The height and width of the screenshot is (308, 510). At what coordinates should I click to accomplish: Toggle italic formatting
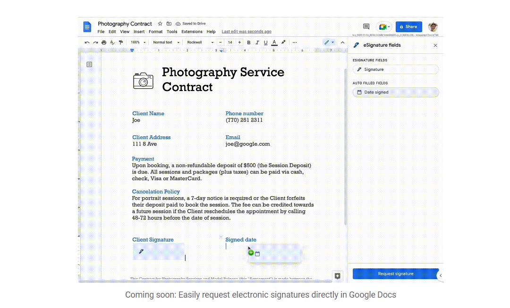257,42
